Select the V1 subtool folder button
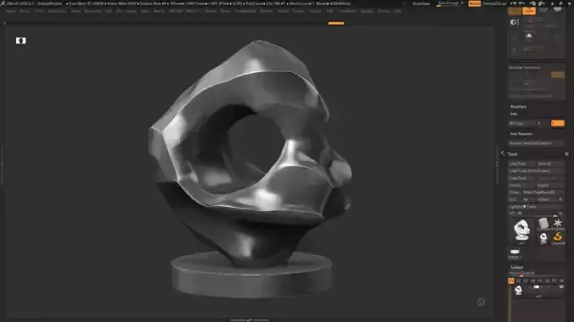This screenshot has width=574, height=322. click(x=511, y=280)
